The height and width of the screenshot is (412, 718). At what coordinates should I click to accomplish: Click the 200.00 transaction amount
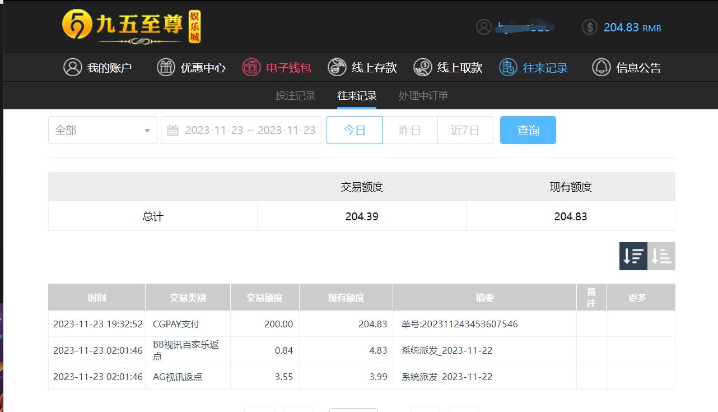(x=278, y=324)
